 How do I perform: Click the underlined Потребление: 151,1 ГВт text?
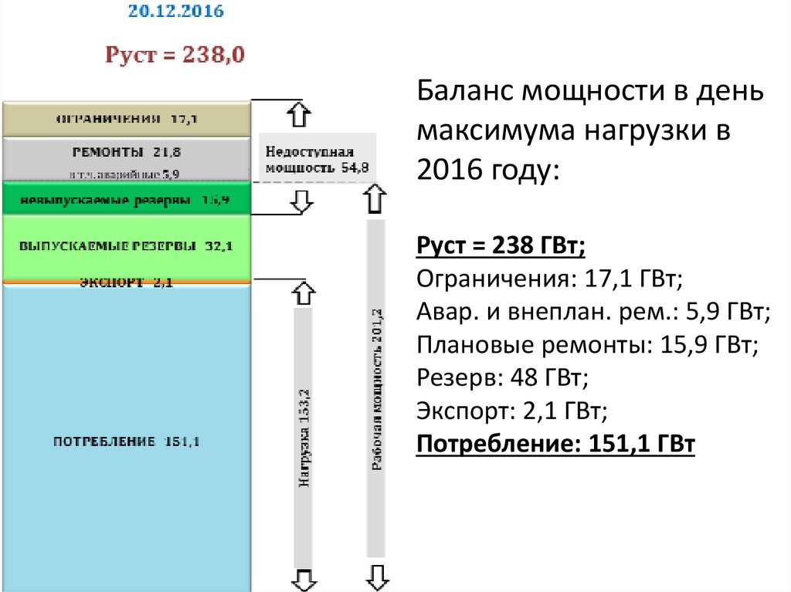[x=555, y=442]
